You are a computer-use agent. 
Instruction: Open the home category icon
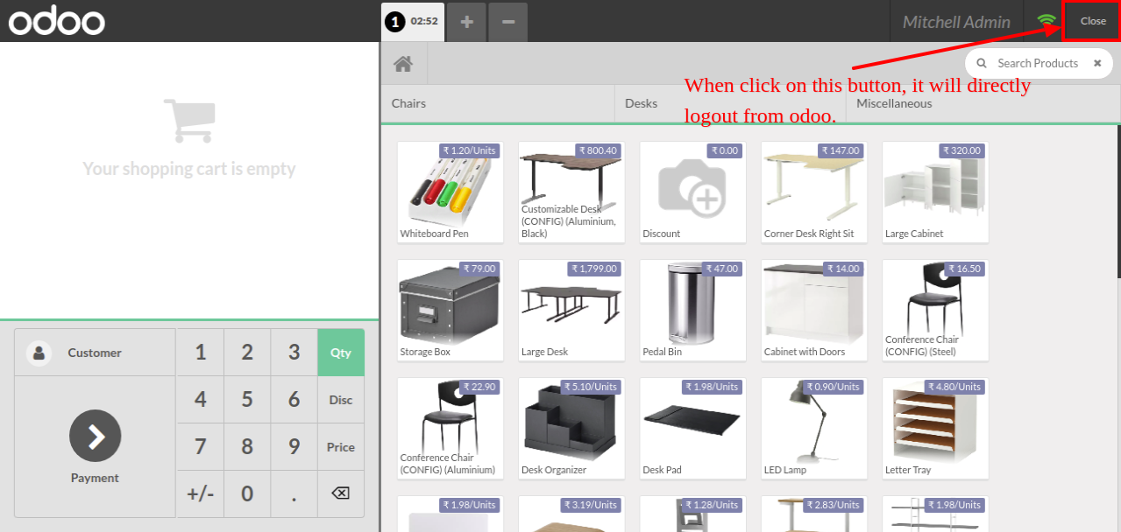pos(403,63)
